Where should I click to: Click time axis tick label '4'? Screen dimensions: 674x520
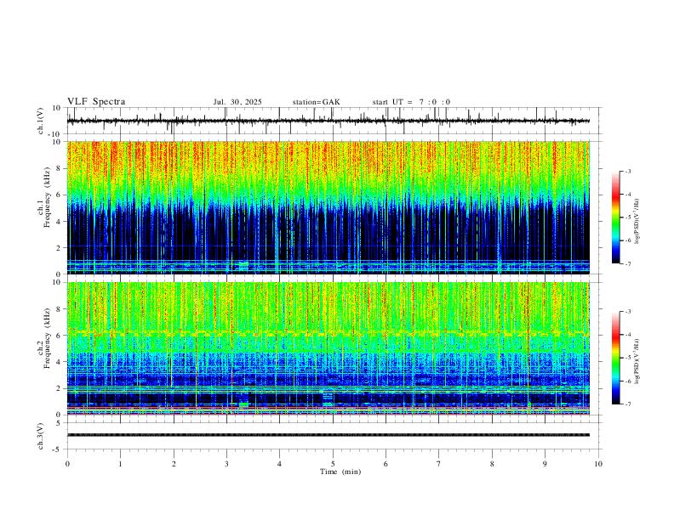pos(279,464)
